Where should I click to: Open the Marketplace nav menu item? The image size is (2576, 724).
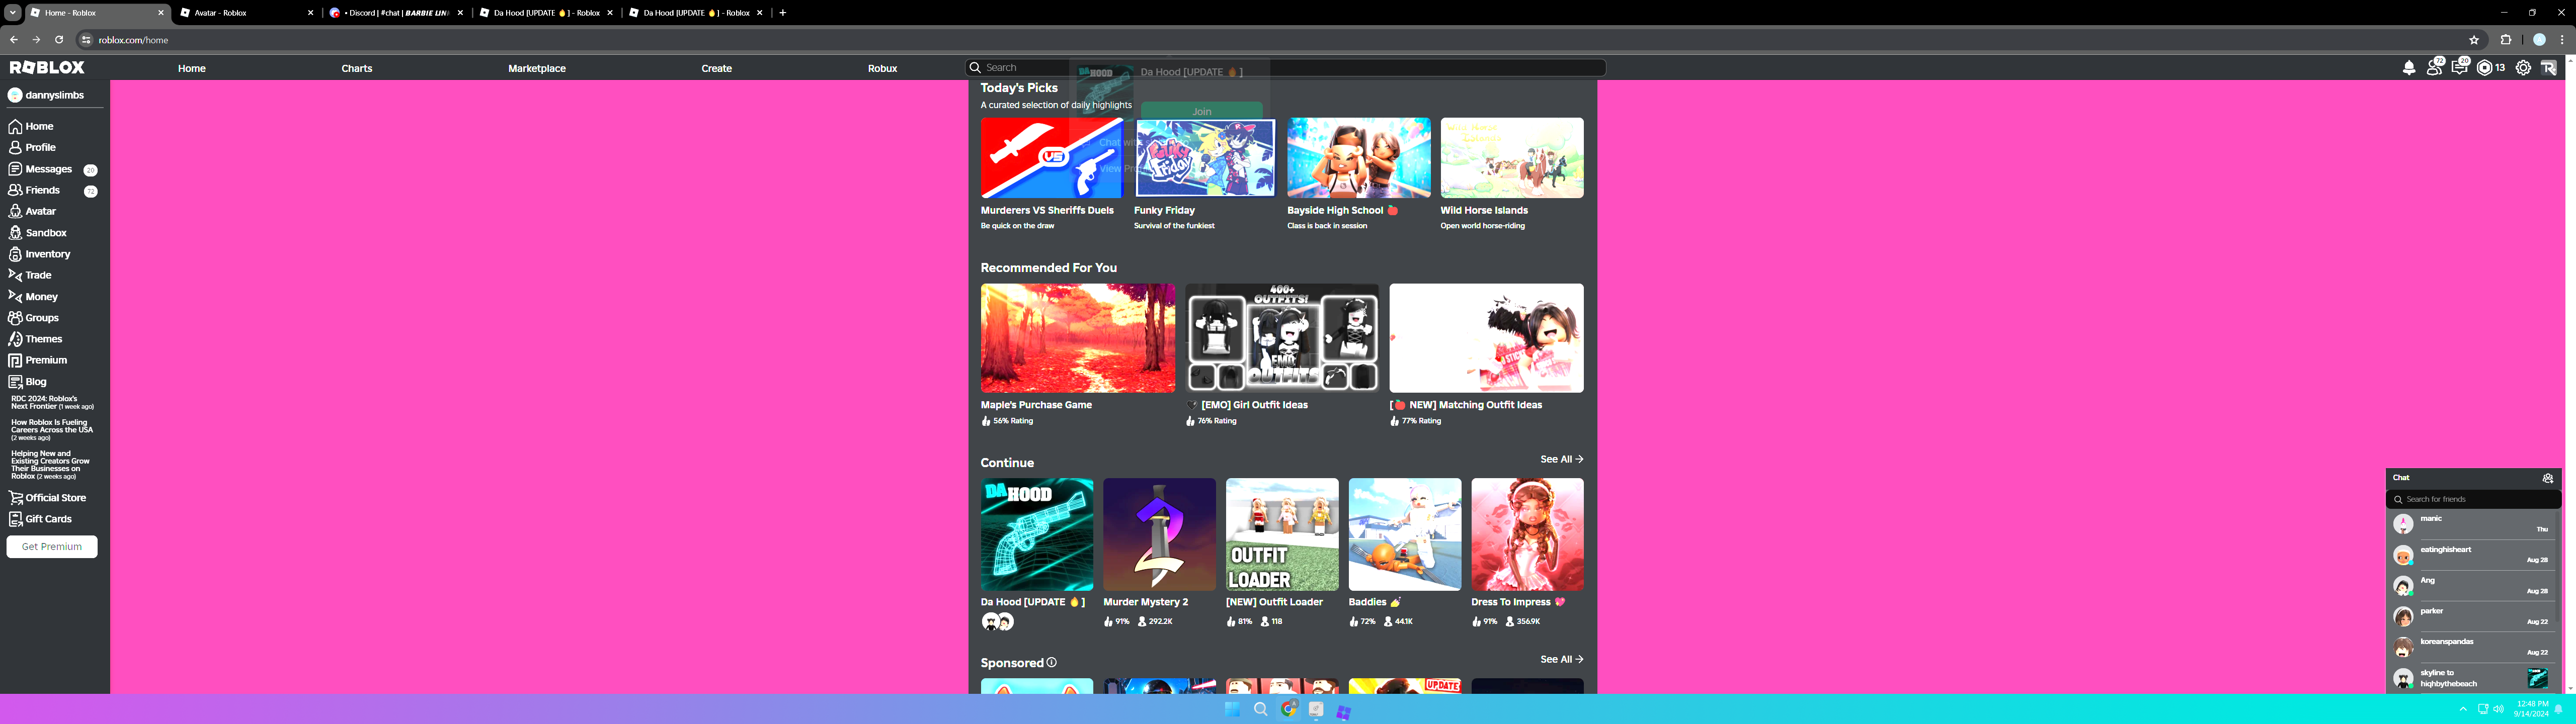536,68
